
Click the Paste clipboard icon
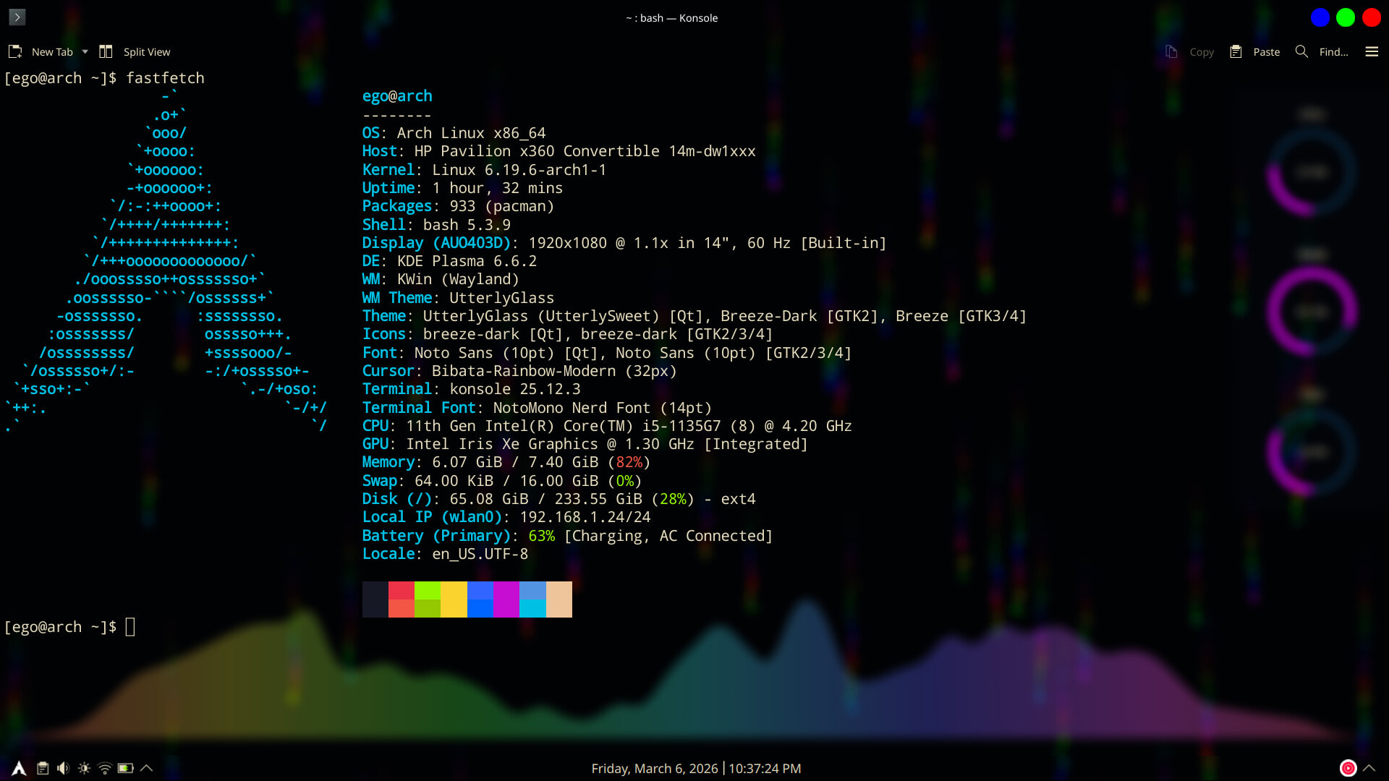[x=1236, y=51]
